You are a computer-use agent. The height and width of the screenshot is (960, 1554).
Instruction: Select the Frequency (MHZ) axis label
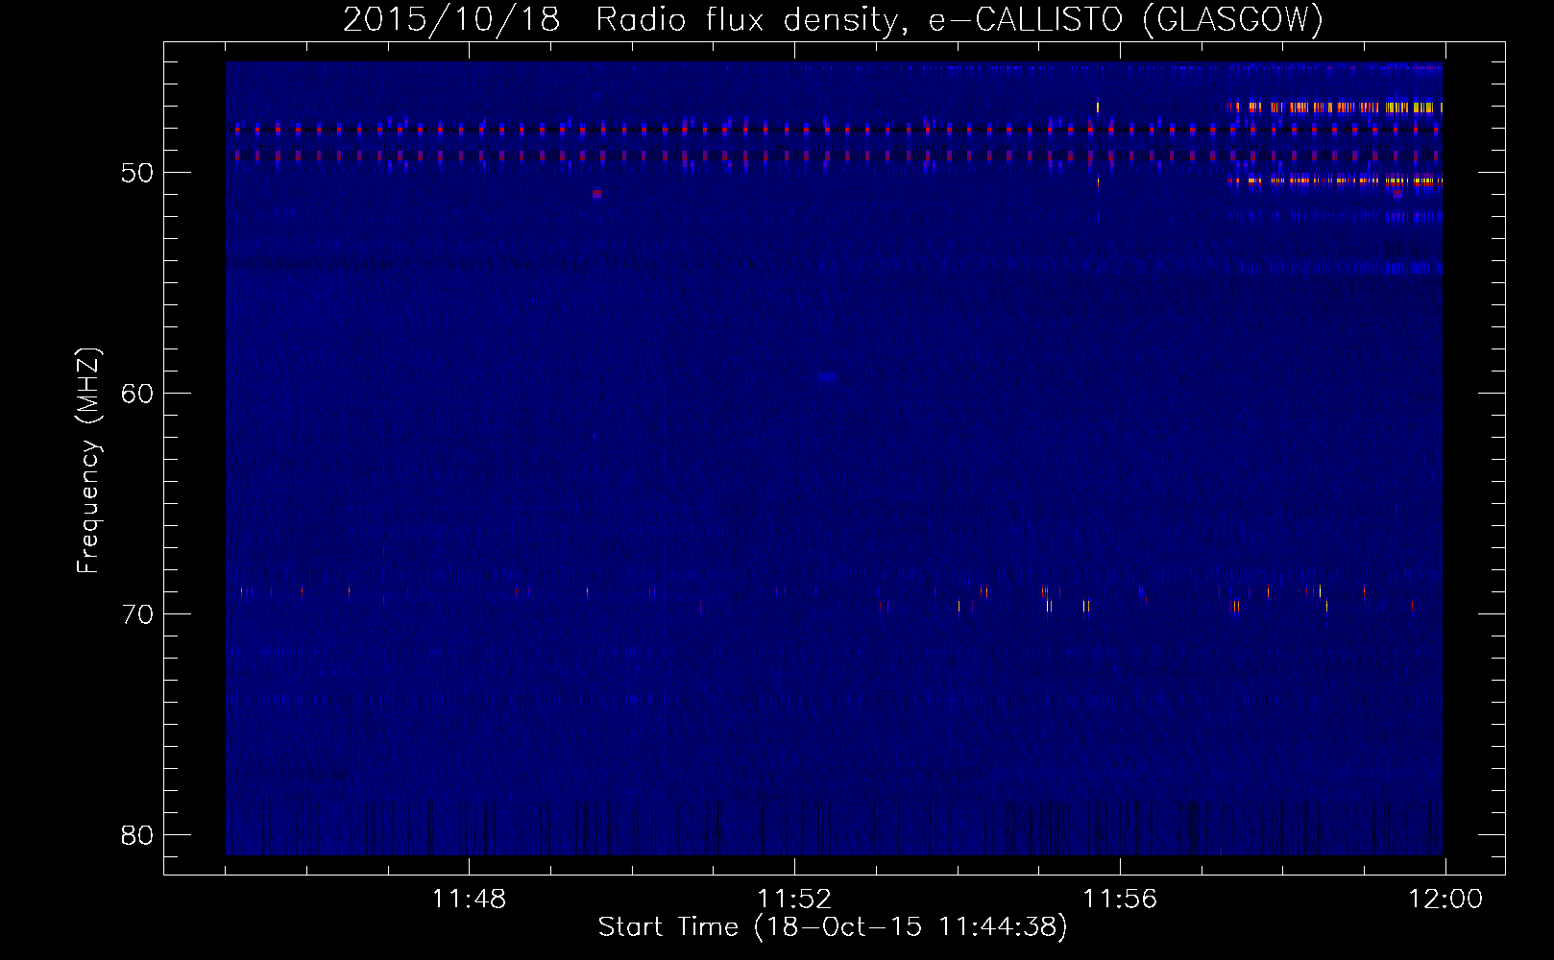[x=88, y=461]
